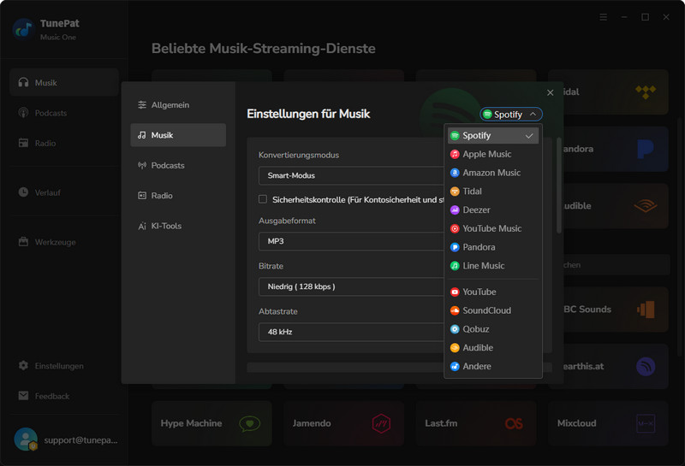Open the Abtastrate 48 kHz dropdown
Viewport: 685px width, 466px height.
click(x=351, y=332)
